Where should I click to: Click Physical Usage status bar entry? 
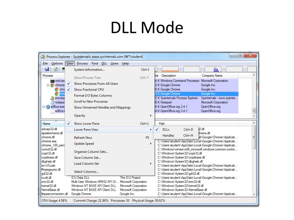[148, 201]
